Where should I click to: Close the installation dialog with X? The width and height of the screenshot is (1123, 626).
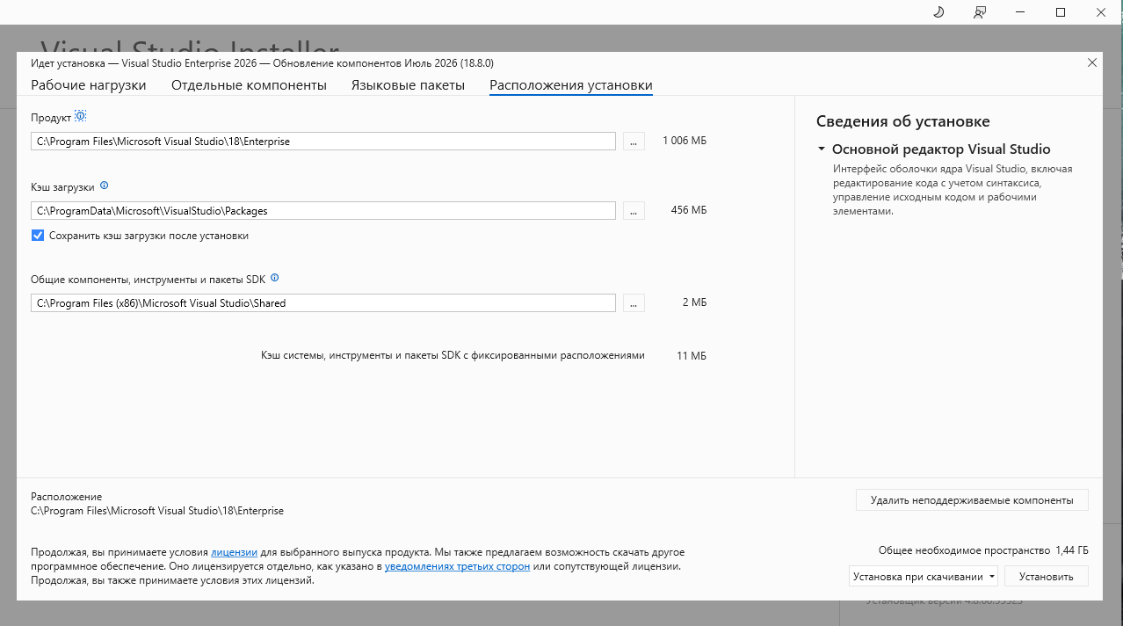[1092, 62]
